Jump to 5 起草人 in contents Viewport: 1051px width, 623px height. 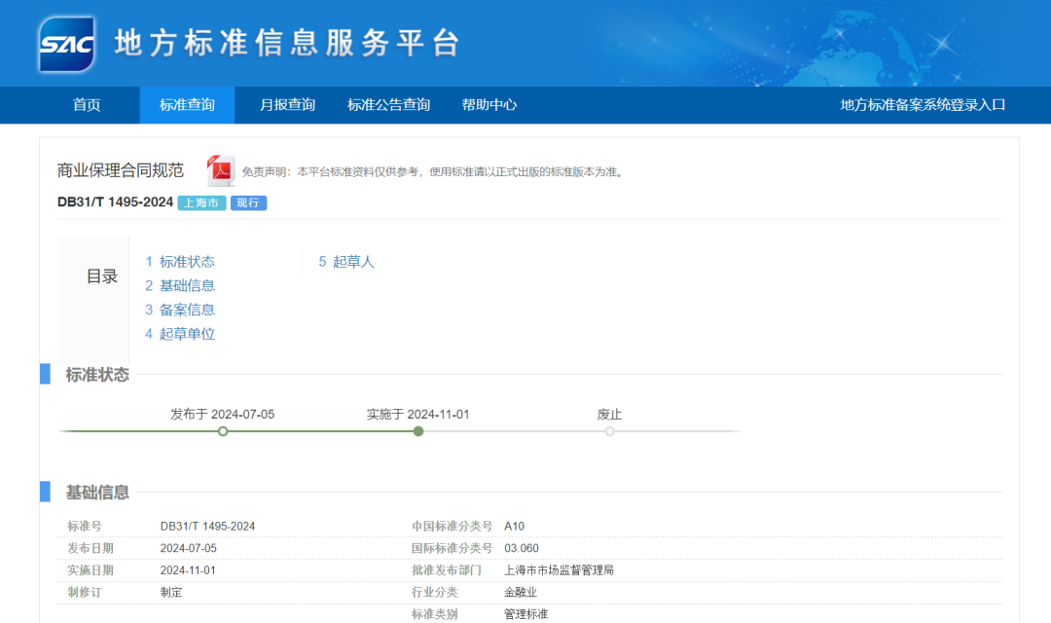click(345, 262)
